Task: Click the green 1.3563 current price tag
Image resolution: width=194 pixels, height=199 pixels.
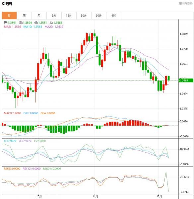Action: (186, 80)
